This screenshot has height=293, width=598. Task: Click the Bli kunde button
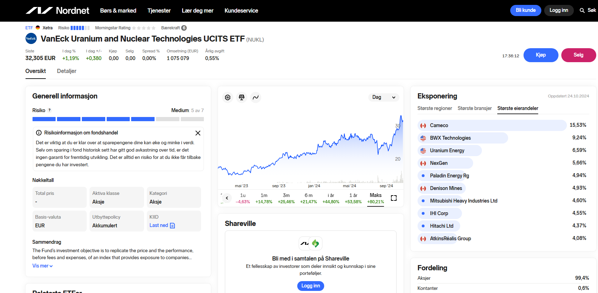tap(526, 10)
